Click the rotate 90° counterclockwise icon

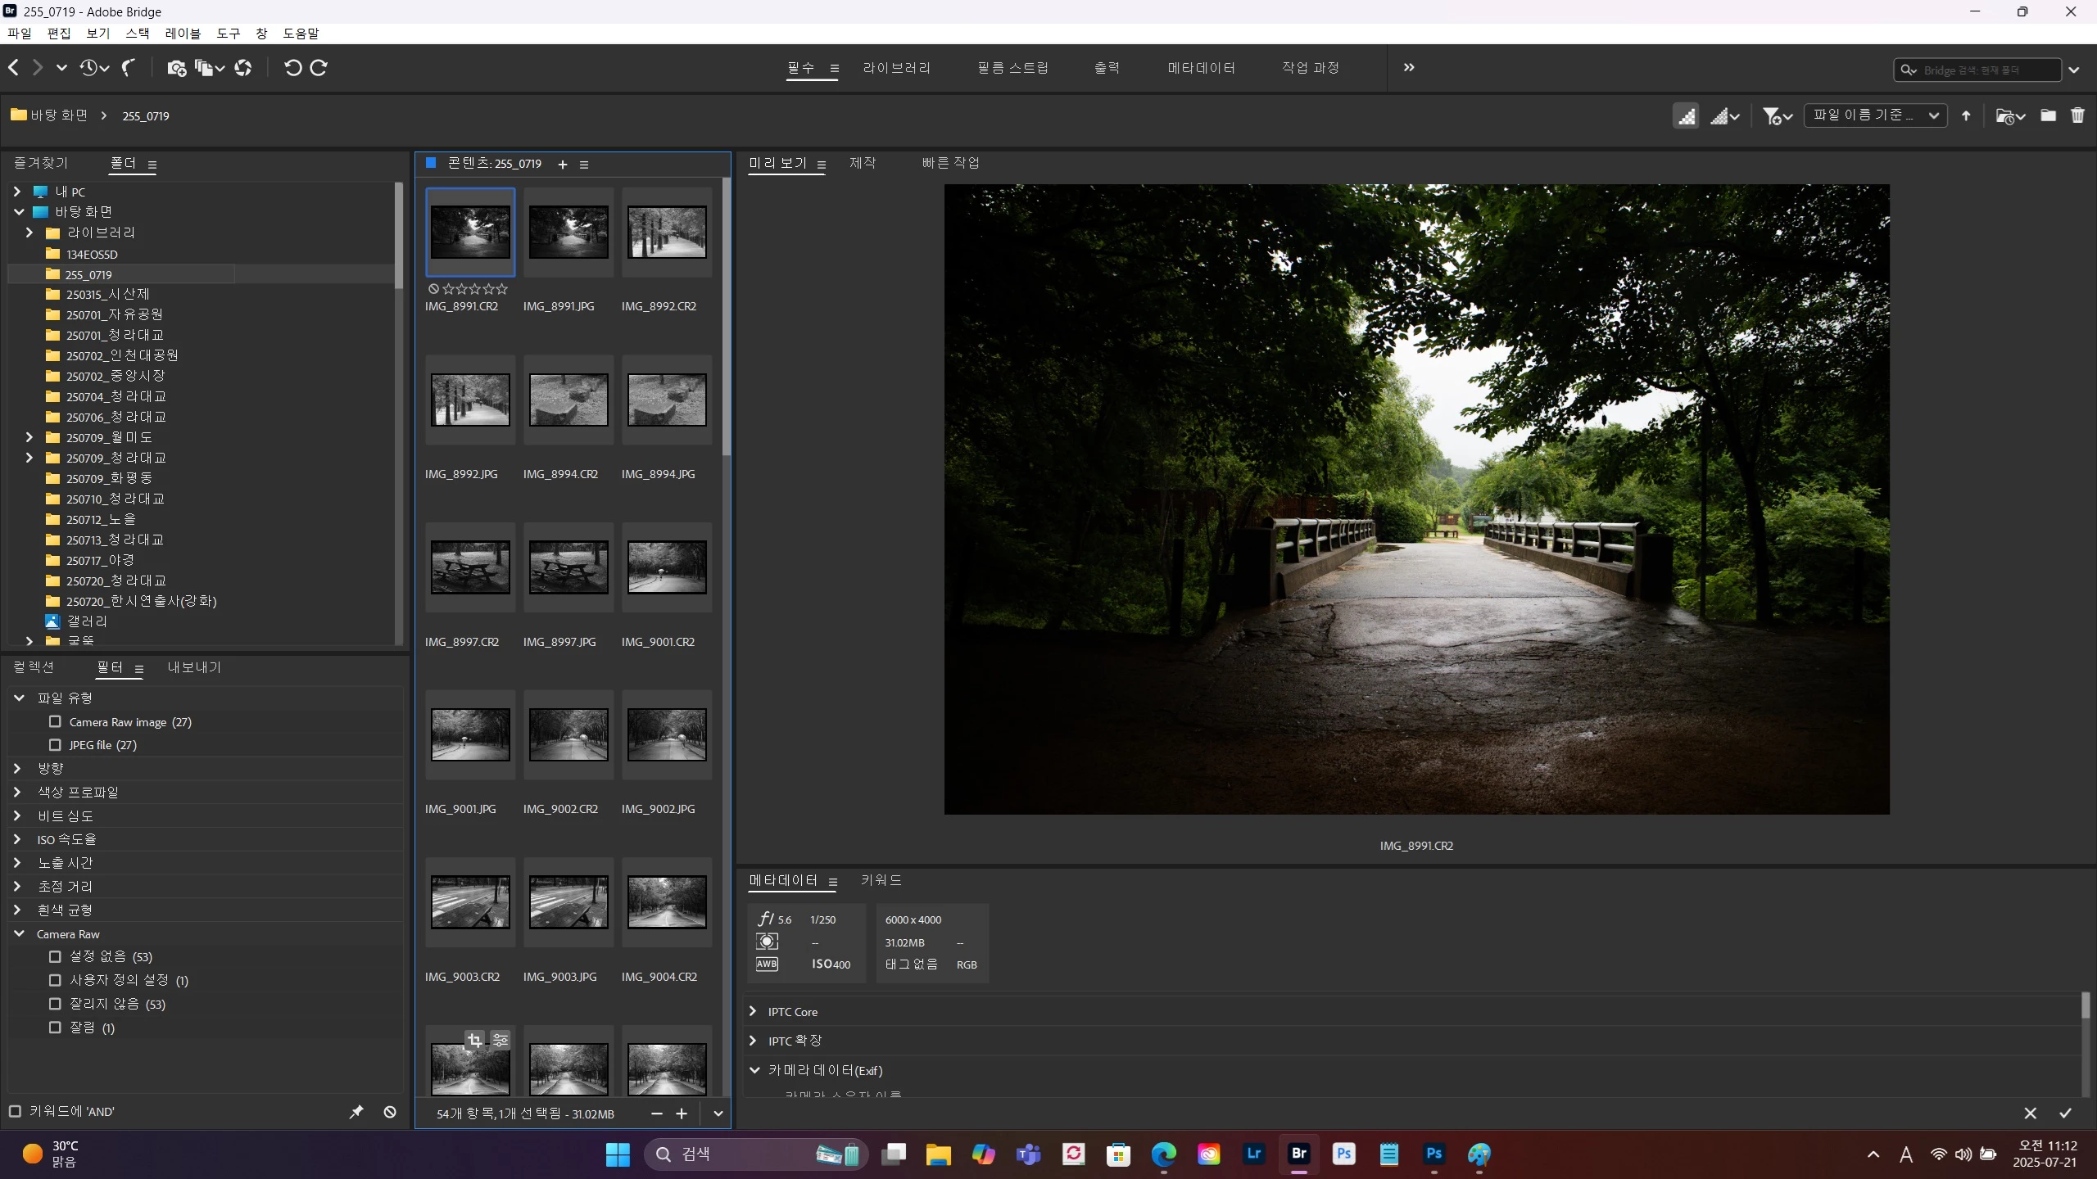[292, 68]
